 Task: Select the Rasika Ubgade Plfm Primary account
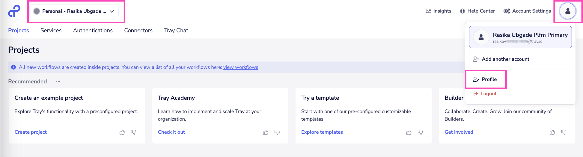520,37
